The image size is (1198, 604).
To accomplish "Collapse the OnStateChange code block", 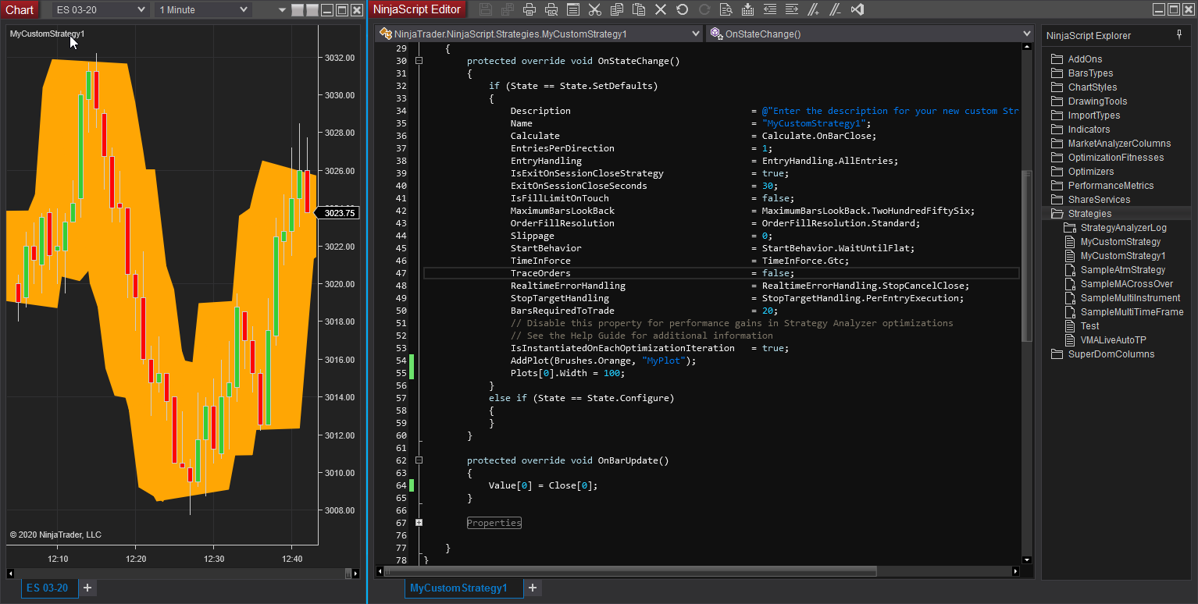I will click(x=419, y=61).
